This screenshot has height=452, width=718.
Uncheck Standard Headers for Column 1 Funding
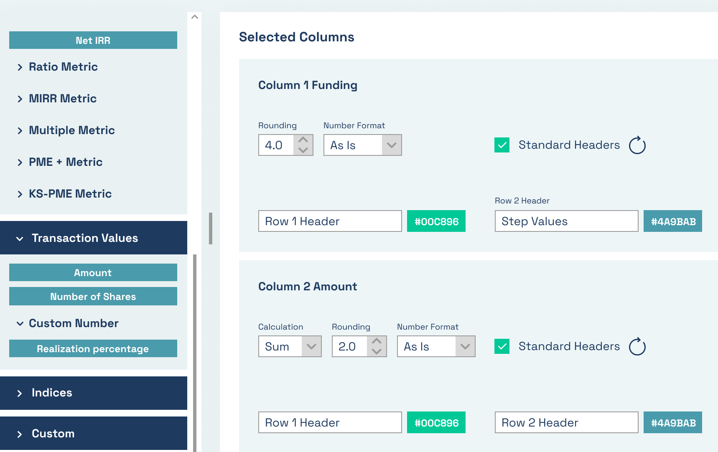(502, 145)
